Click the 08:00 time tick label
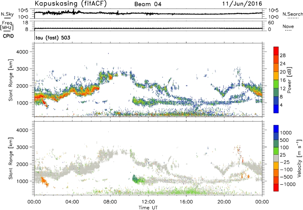The height and width of the screenshot is (210, 303). (x=110, y=202)
